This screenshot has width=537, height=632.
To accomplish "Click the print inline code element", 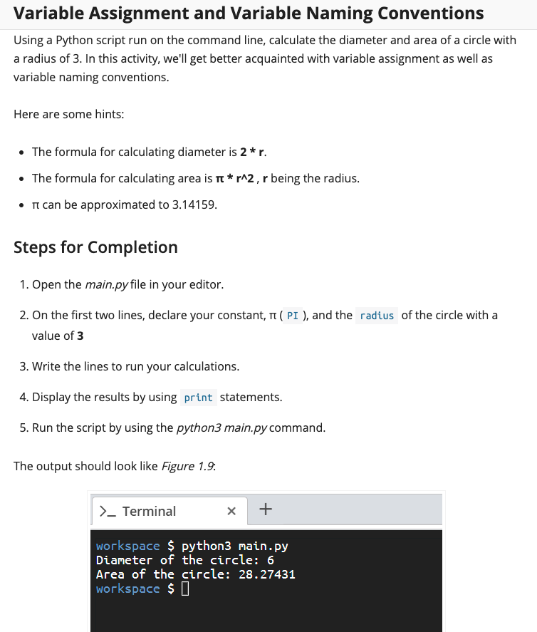I will [x=199, y=398].
